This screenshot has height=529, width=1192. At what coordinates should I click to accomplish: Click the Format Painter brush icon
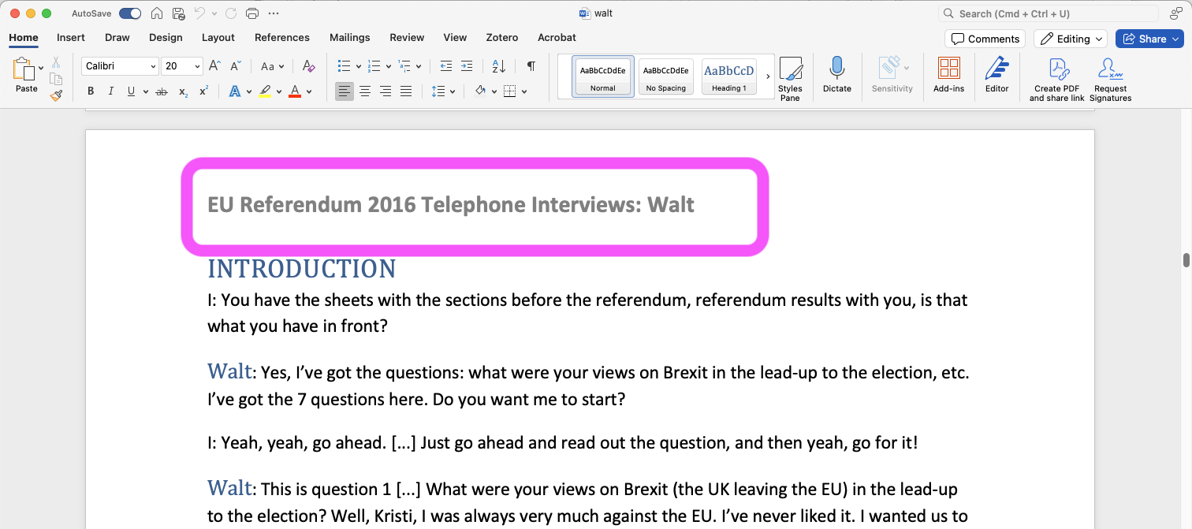click(56, 95)
